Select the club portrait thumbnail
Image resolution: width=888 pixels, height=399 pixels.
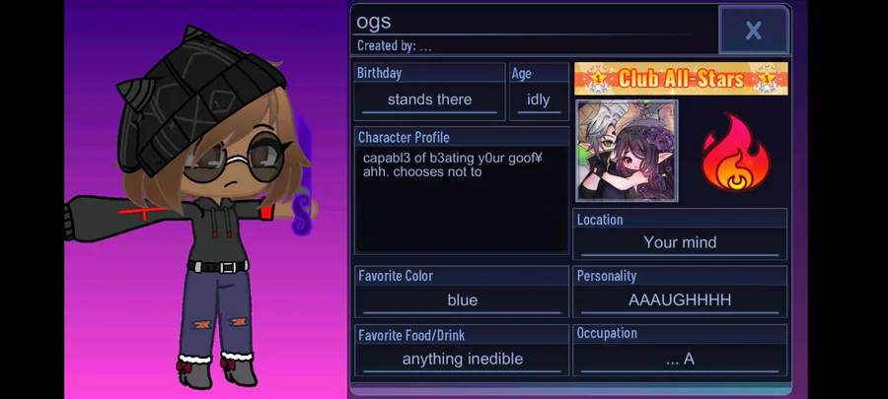coord(627,151)
